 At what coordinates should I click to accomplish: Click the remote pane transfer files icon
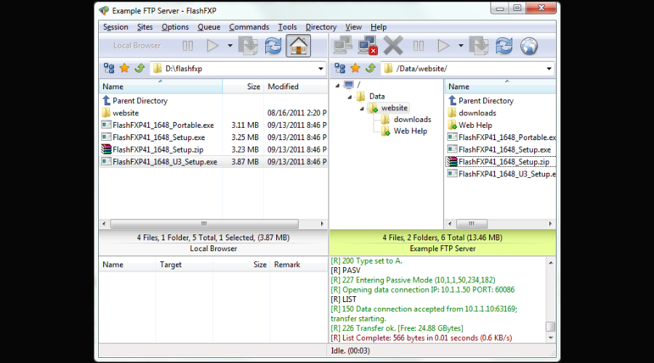[x=479, y=46]
